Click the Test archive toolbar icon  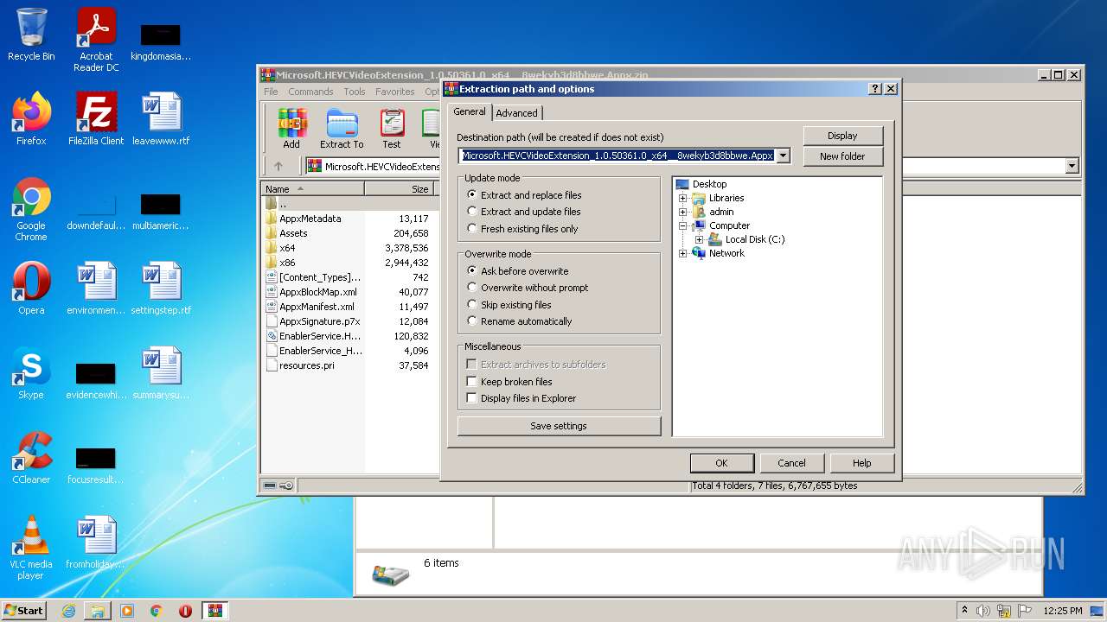(x=392, y=129)
